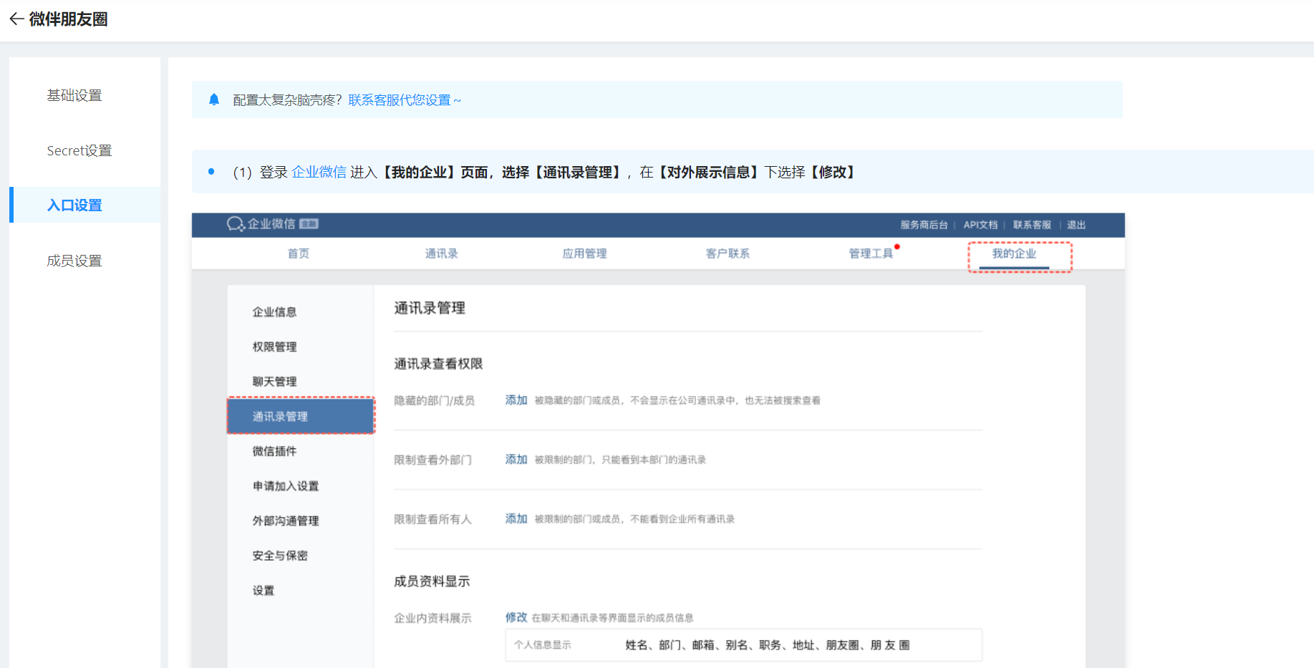
Task: Click 聊天管理 in the tutorial side menu
Action: pyautogui.click(x=274, y=382)
